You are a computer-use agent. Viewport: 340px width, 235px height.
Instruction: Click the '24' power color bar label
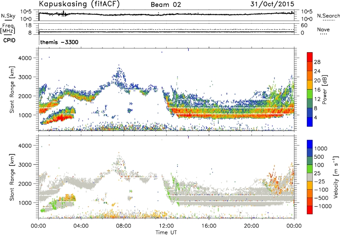(x=317, y=71)
